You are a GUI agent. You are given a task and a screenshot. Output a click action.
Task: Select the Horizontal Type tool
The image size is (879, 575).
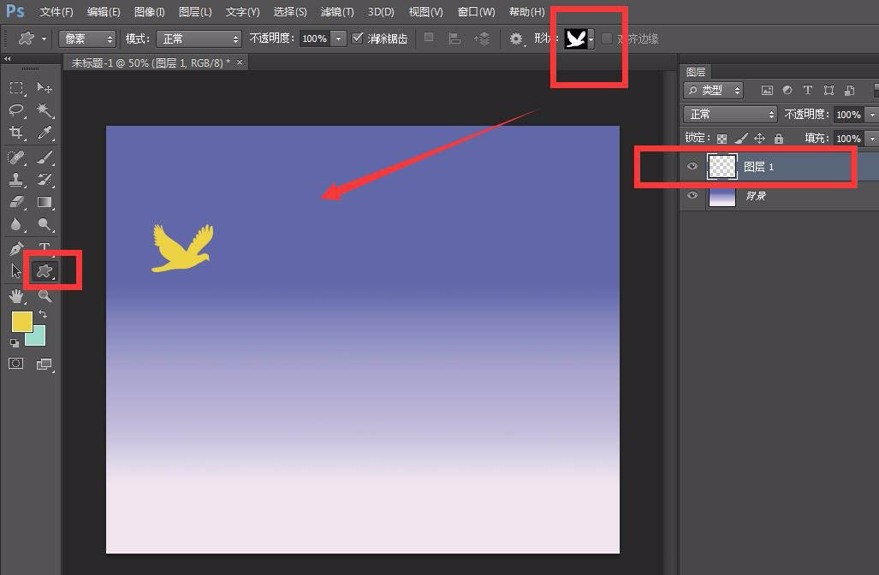[x=45, y=246]
